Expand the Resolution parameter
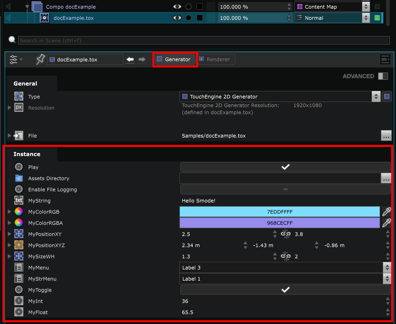 click(x=9, y=108)
